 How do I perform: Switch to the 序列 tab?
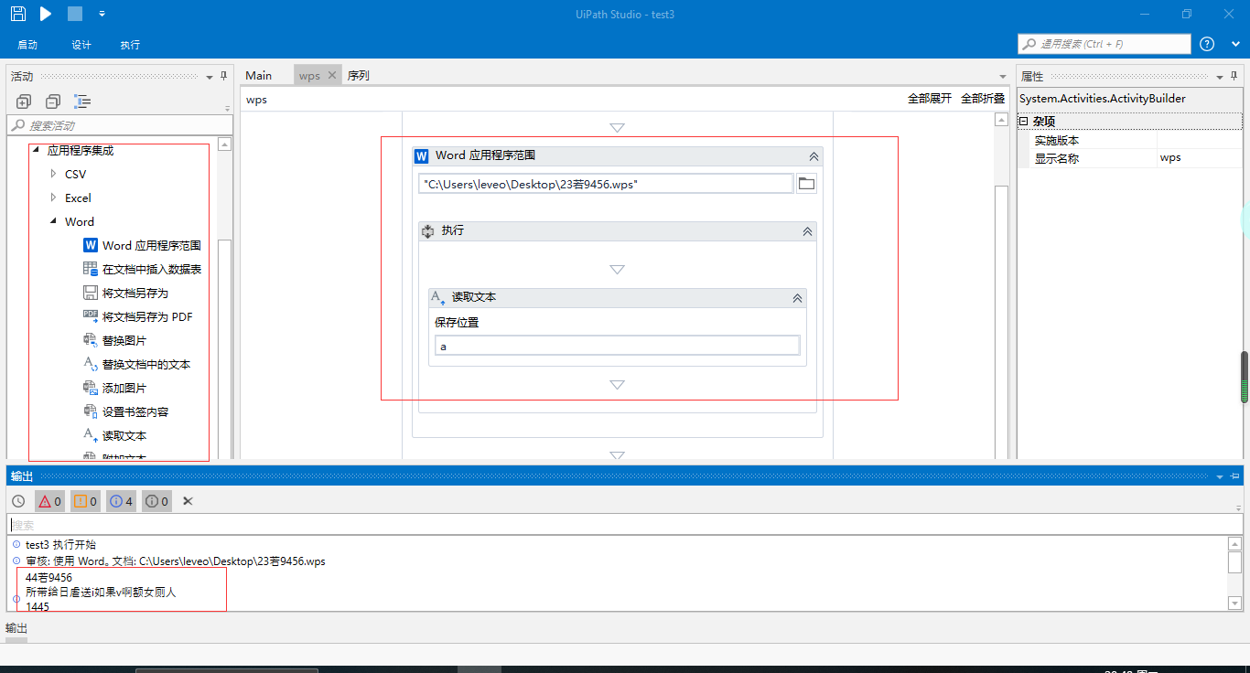[359, 75]
